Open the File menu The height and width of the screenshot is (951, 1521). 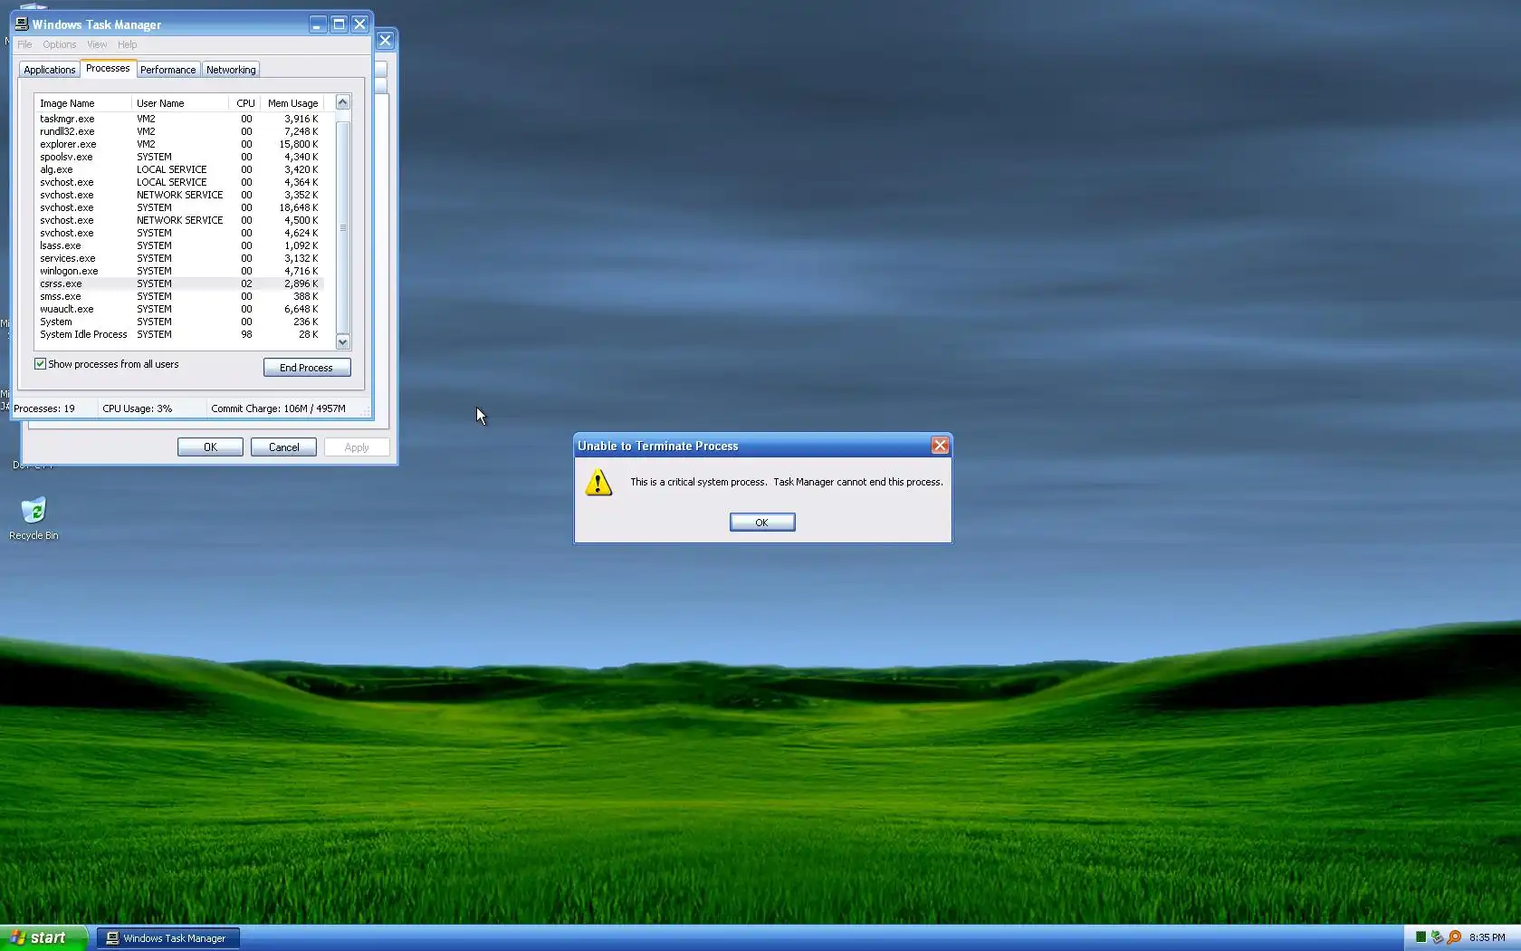[24, 44]
